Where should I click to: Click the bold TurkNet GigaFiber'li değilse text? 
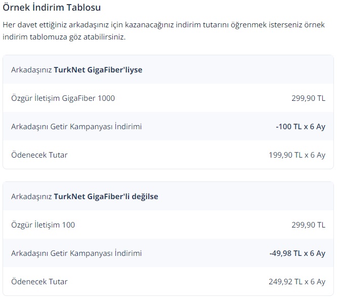tap(106, 197)
